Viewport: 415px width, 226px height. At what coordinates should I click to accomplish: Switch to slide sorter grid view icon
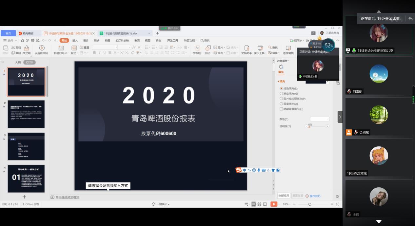click(259, 204)
